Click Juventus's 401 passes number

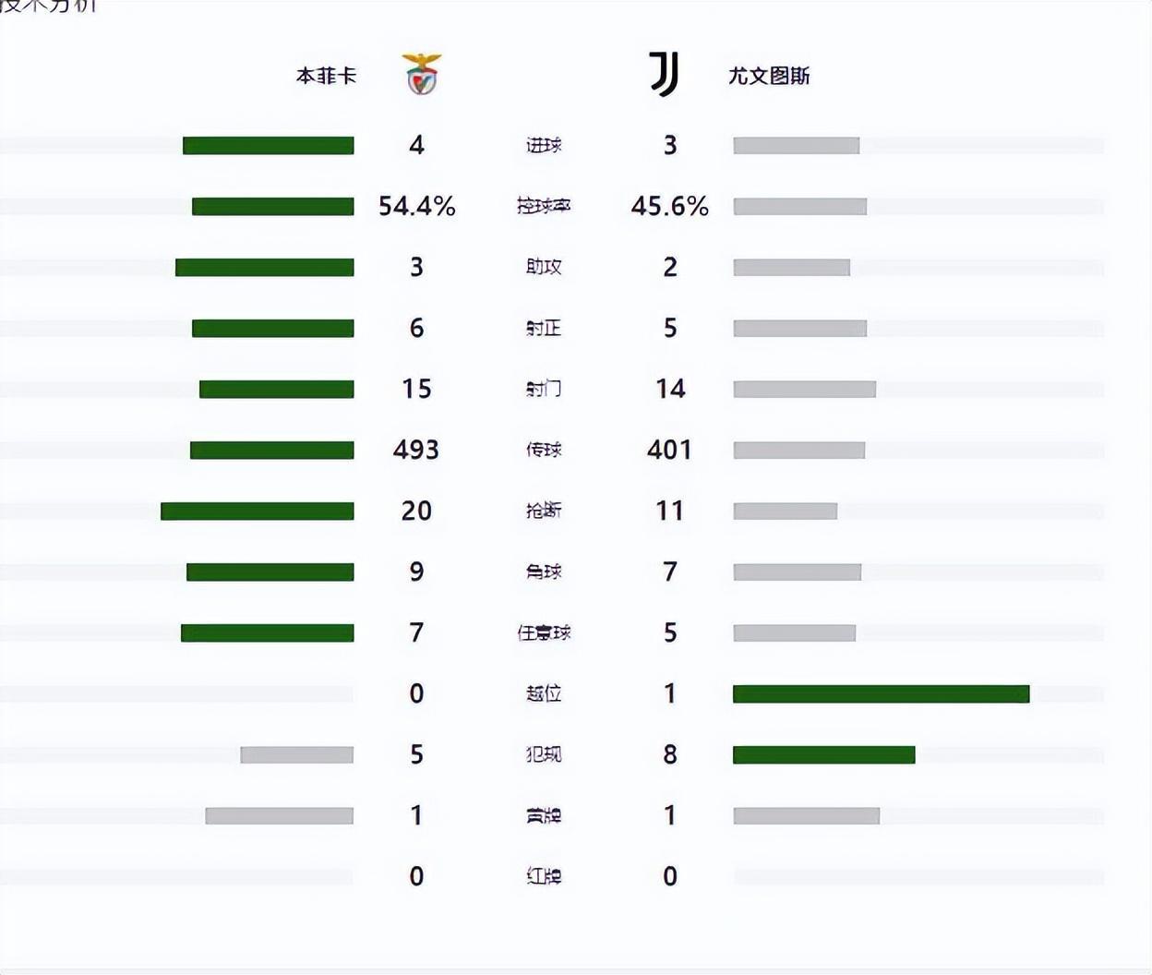[x=669, y=450]
